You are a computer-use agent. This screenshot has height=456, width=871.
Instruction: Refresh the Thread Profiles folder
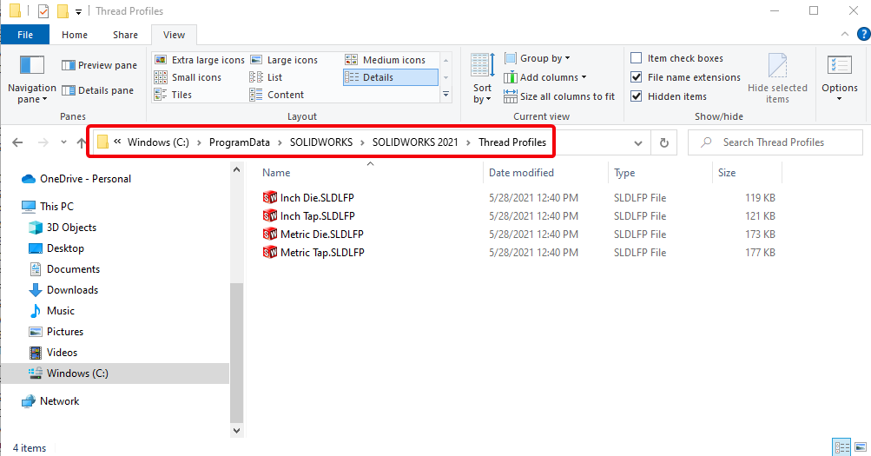[x=663, y=142]
